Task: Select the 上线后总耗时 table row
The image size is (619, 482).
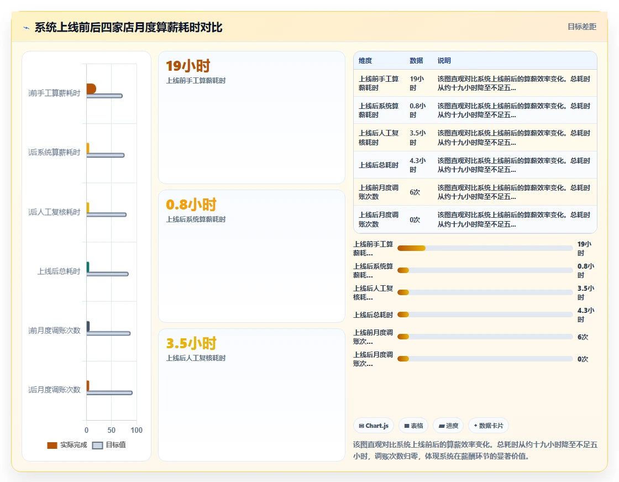Action: [475, 165]
